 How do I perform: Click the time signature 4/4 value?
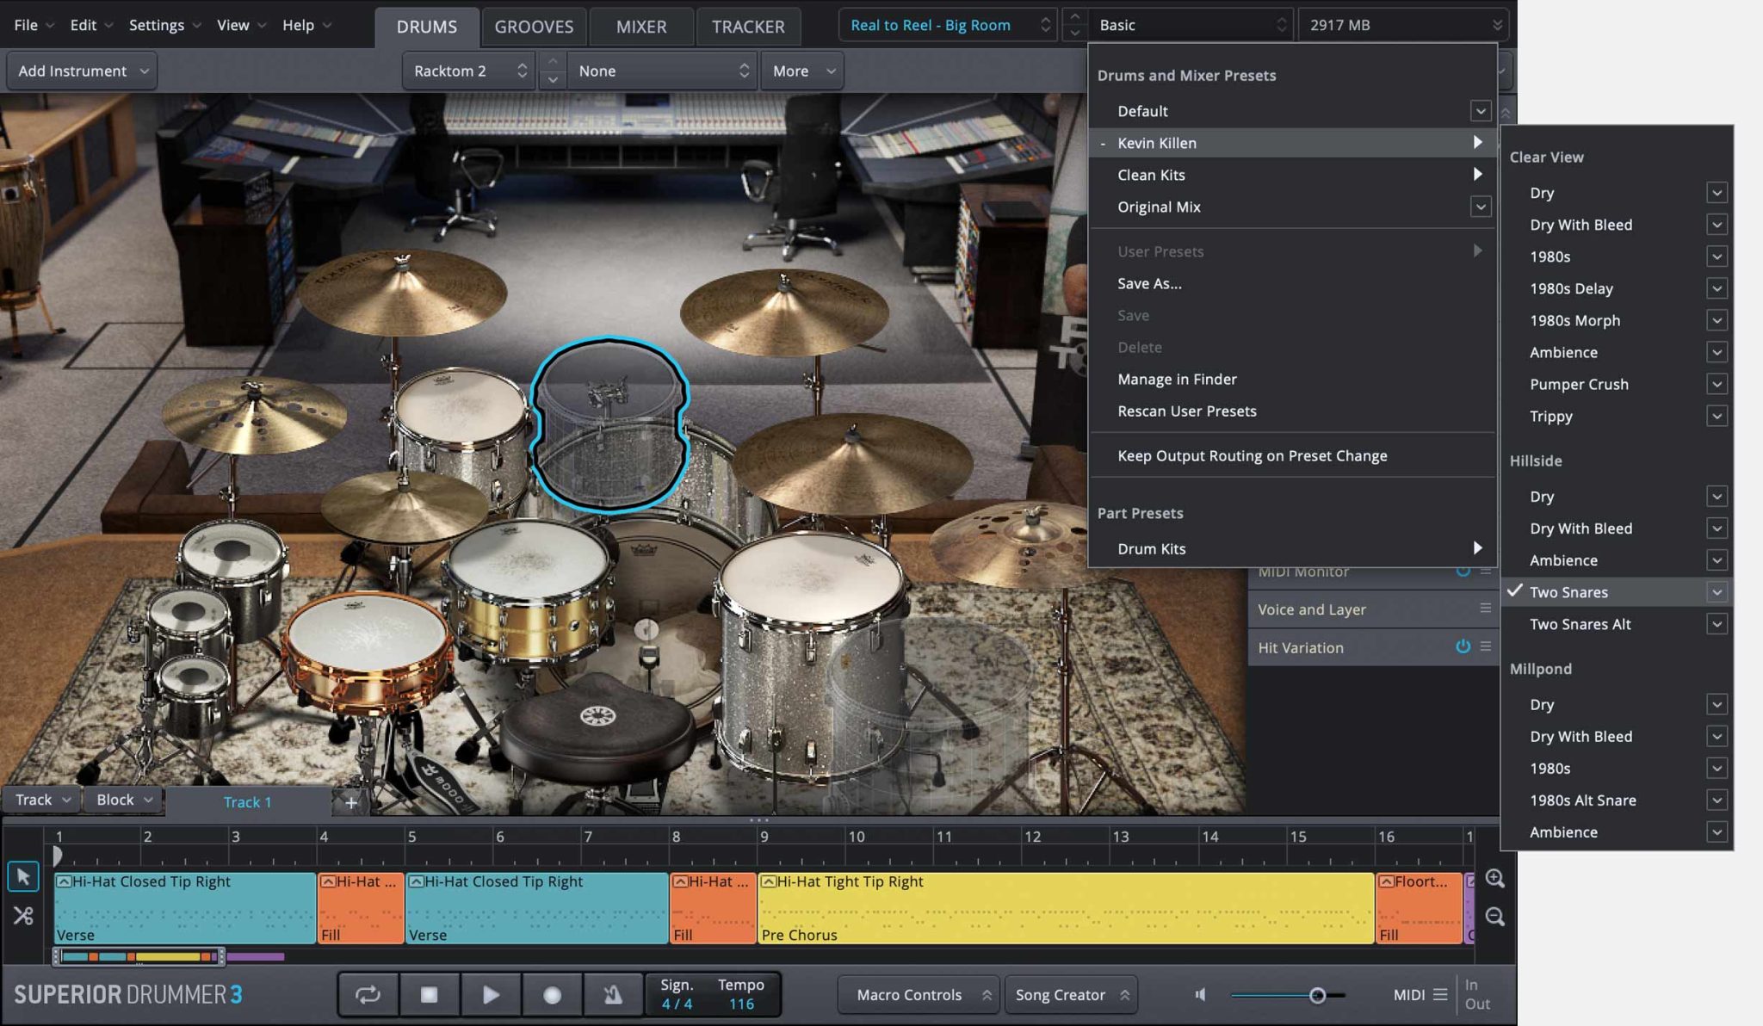(x=677, y=1004)
